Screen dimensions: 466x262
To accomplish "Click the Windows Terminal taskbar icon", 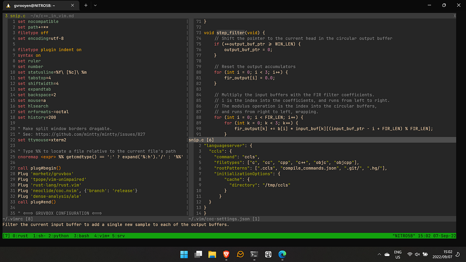I will pos(254,255).
